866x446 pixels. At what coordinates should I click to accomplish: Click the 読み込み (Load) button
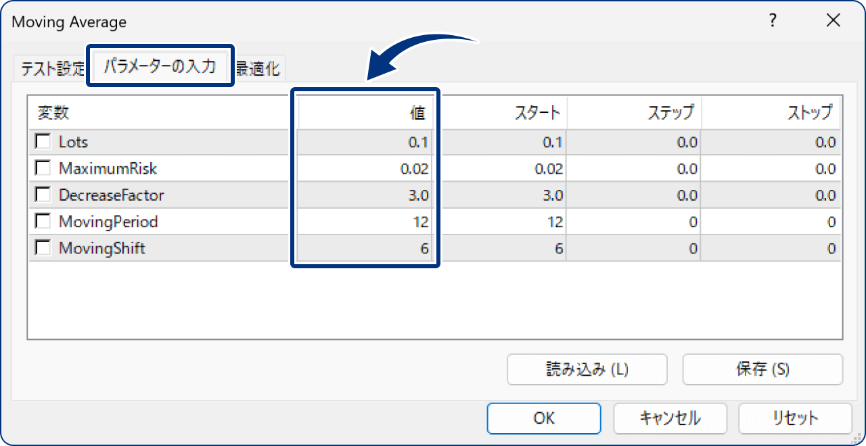[x=587, y=369]
